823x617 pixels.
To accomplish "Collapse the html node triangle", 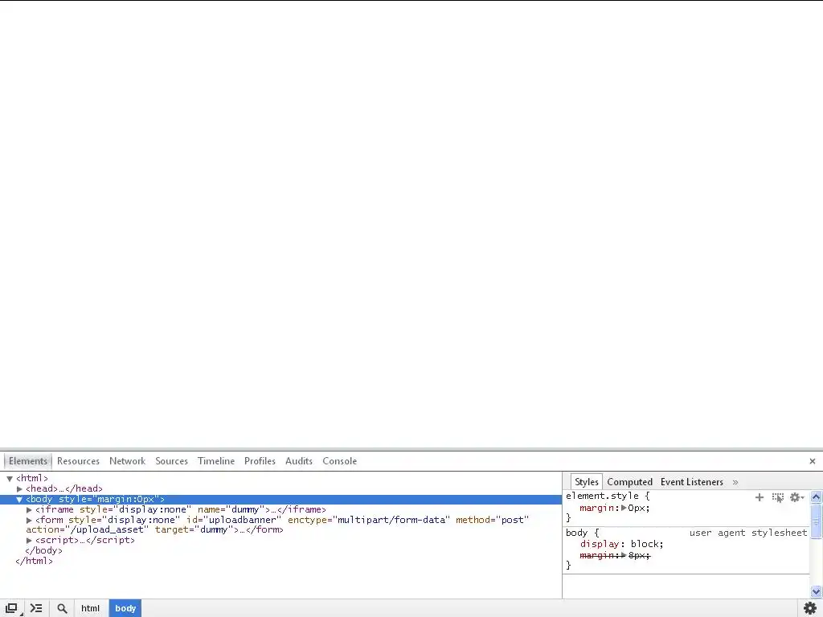I will pyautogui.click(x=10, y=479).
